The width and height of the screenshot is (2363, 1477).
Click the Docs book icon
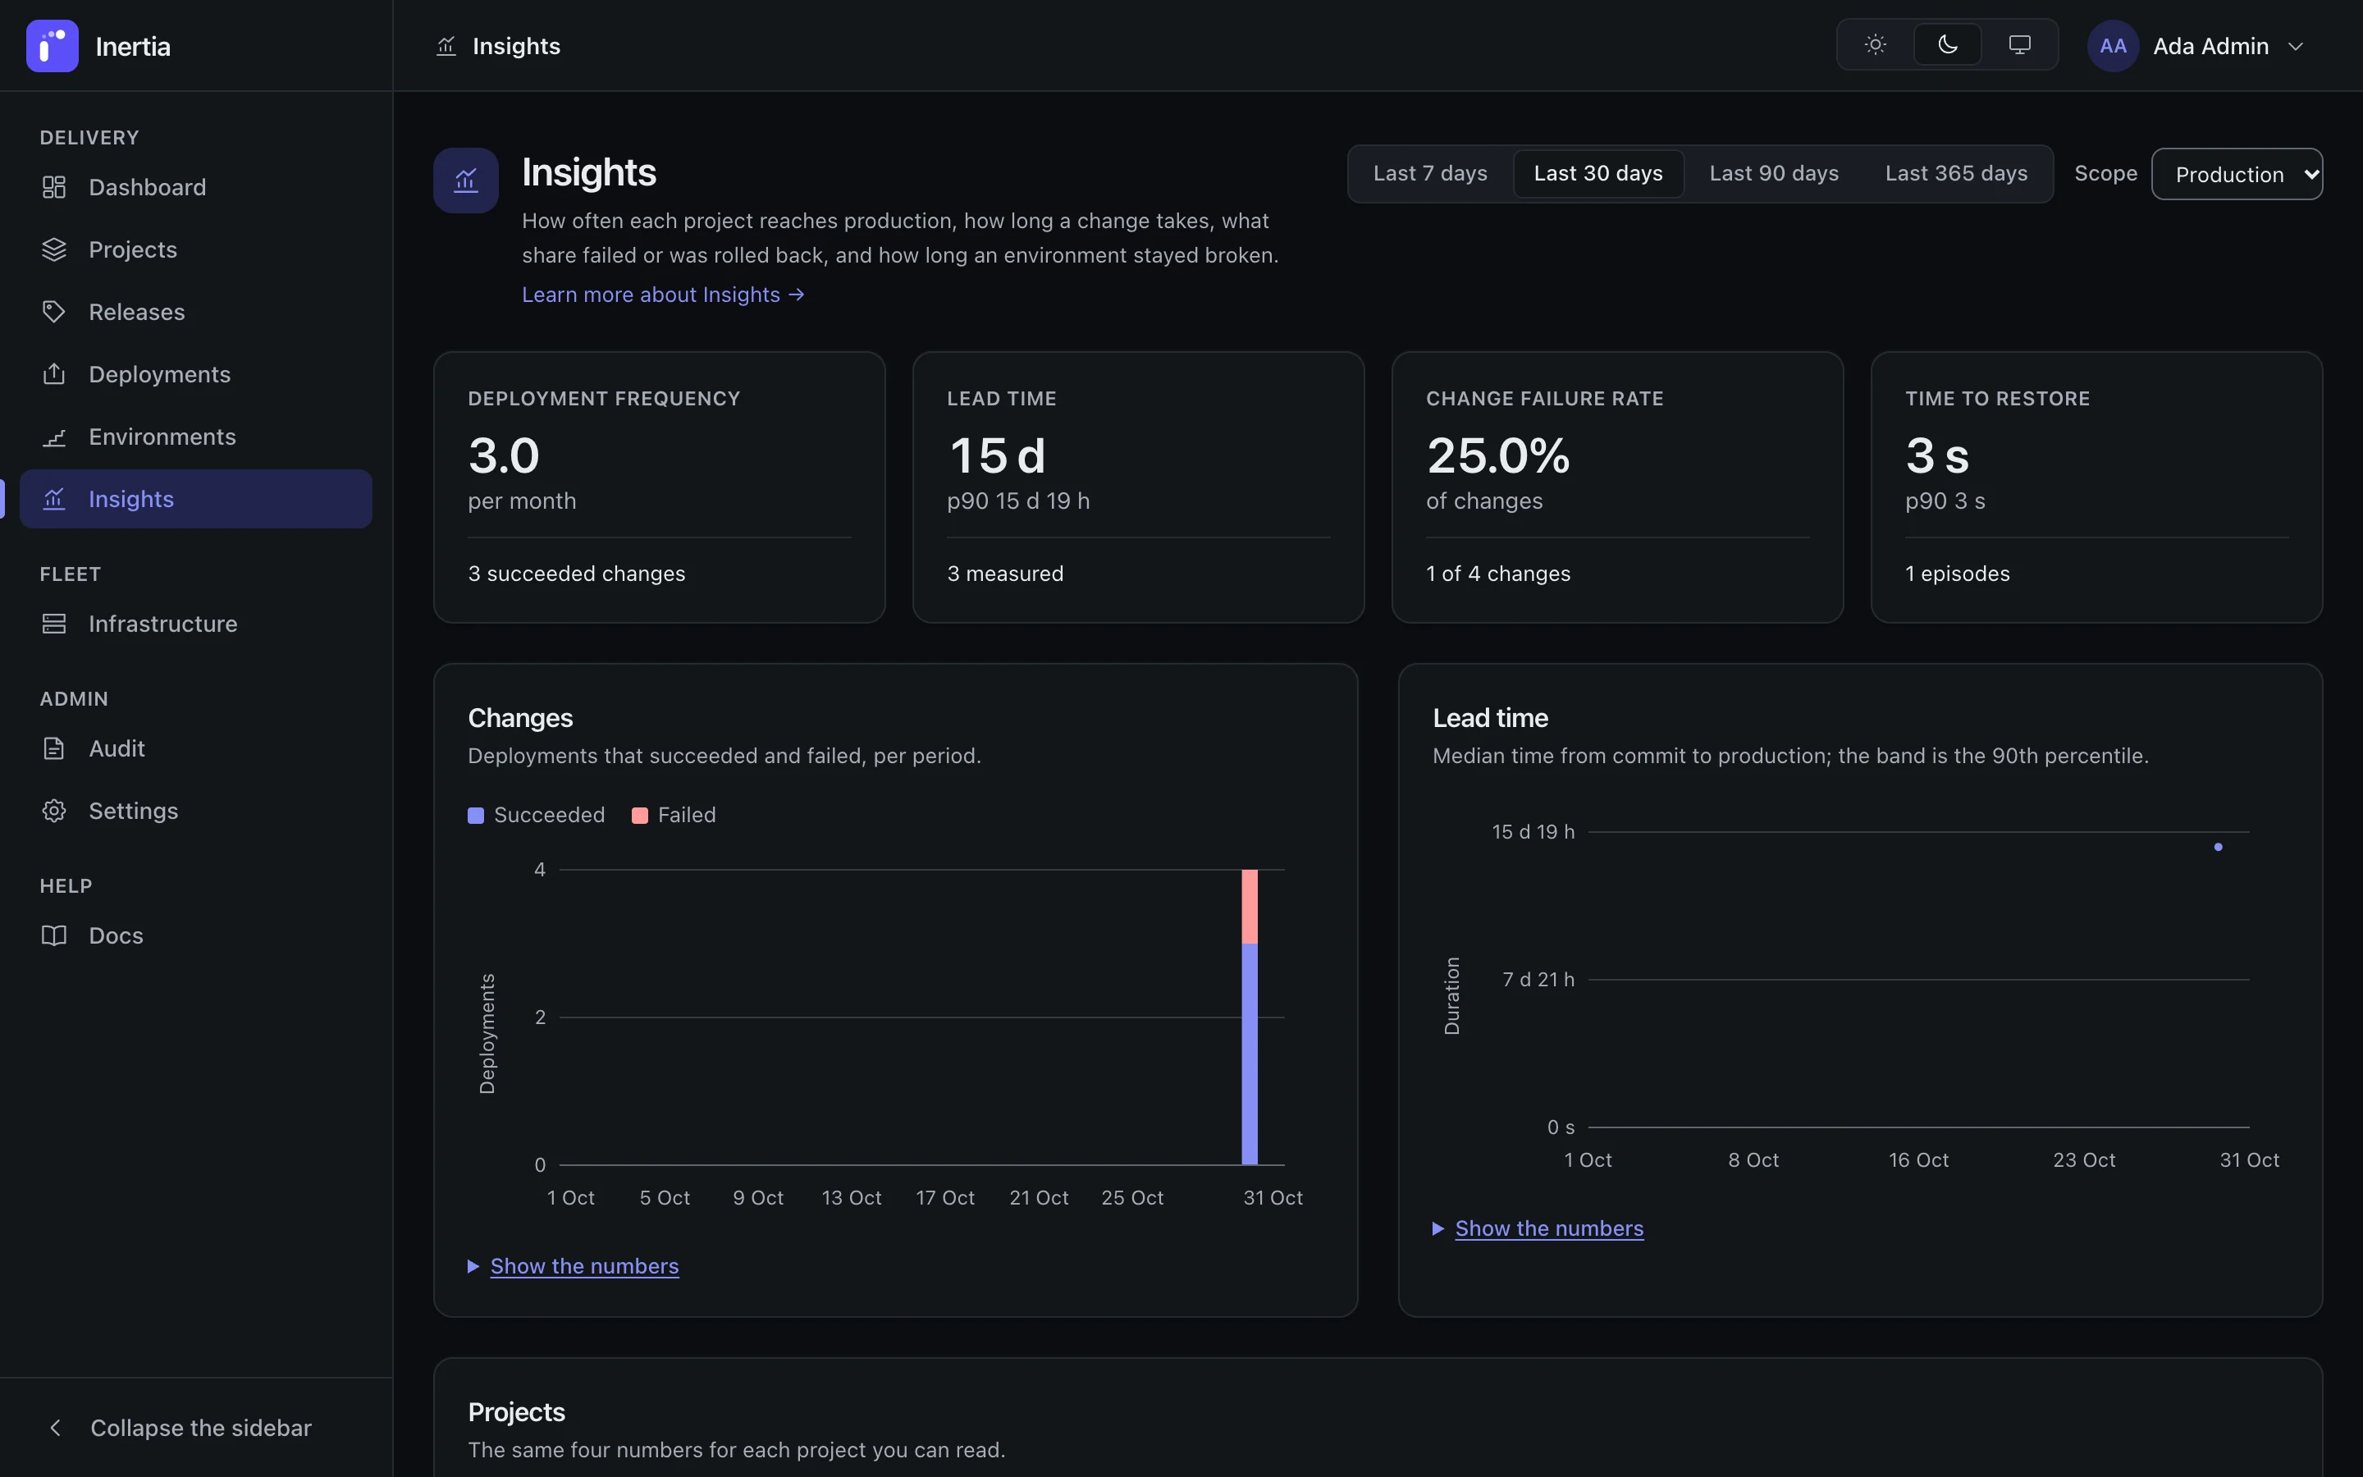coord(53,935)
